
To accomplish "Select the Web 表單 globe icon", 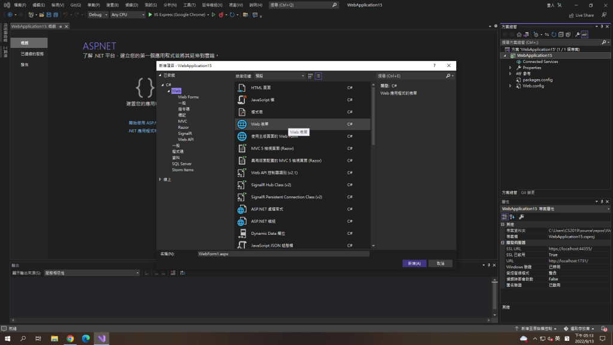I will [242, 124].
